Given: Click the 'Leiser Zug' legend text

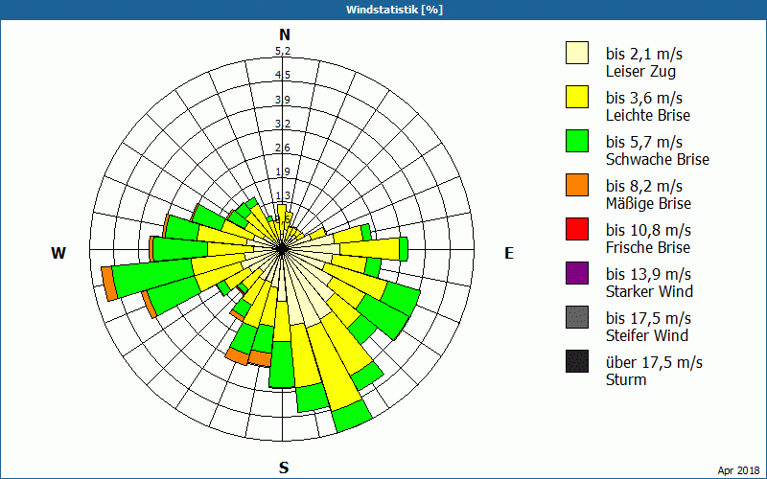Looking at the screenshot, I should 640,71.
